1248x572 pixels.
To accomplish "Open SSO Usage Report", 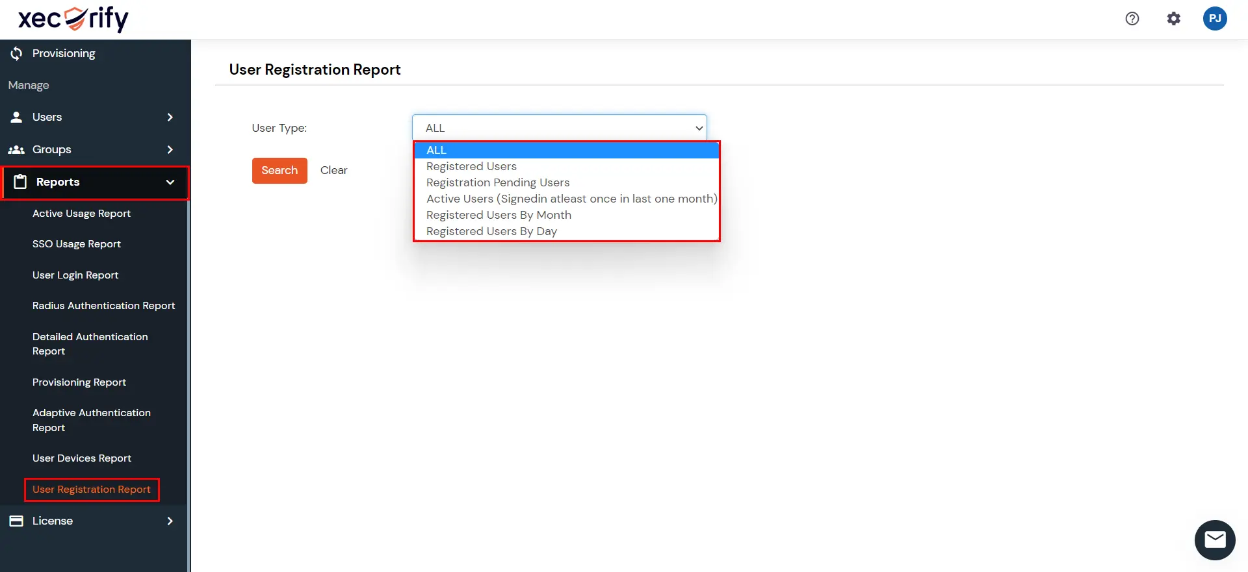I will pyautogui.click(x=77, y=244).
